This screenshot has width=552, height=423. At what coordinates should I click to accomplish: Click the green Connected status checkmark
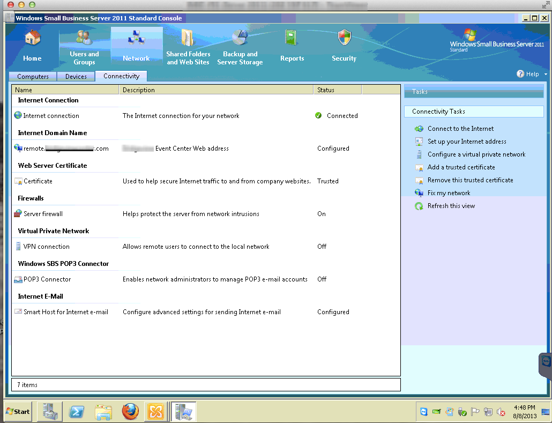[x=318, y=115]
